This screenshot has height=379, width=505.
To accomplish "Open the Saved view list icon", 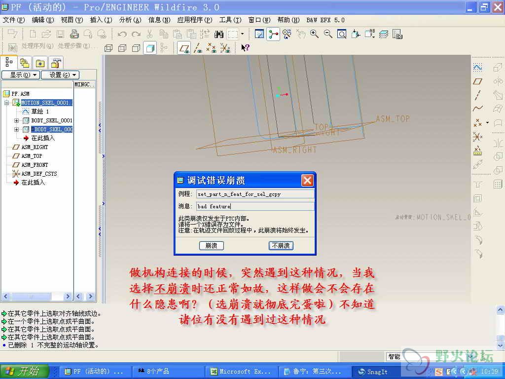I will pos(370,34).
